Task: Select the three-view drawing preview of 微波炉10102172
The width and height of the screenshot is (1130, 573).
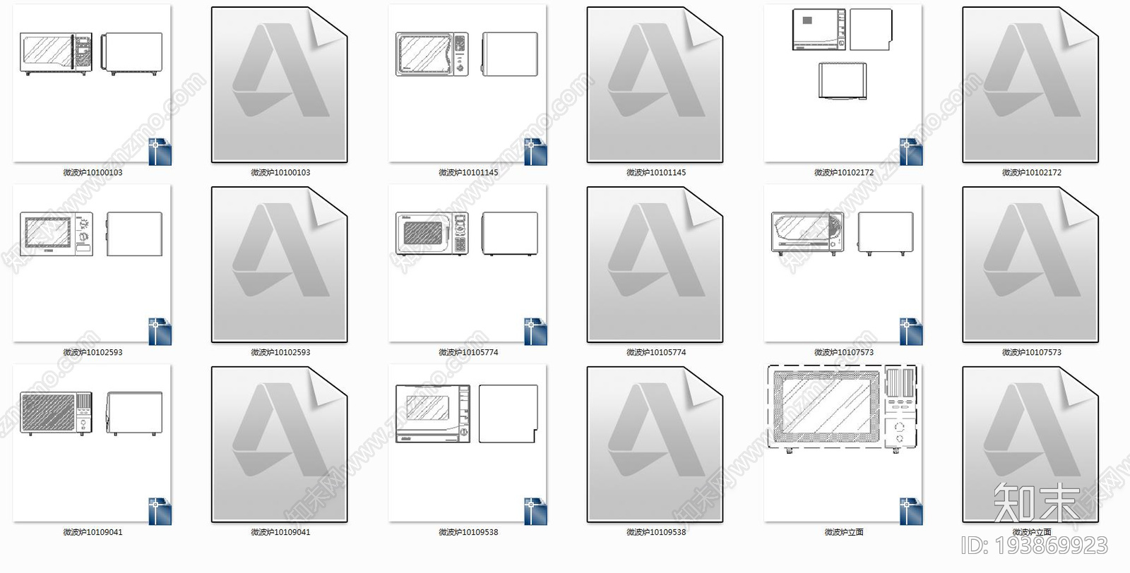Action: pyautogui.click(x=843, y=85)
